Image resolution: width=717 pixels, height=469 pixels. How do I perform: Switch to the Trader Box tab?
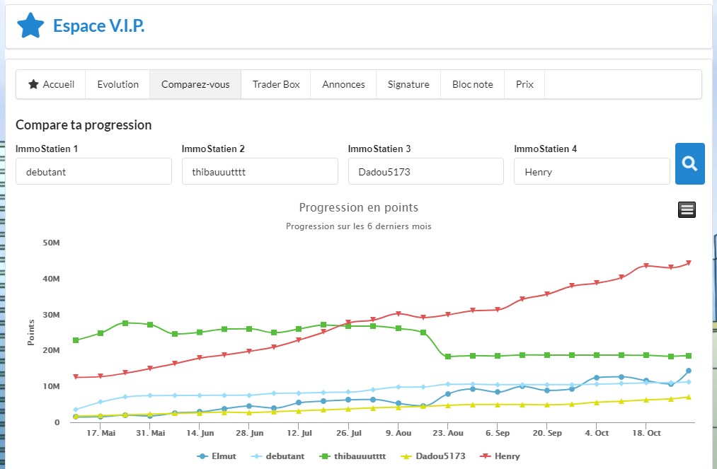point(276,84)
